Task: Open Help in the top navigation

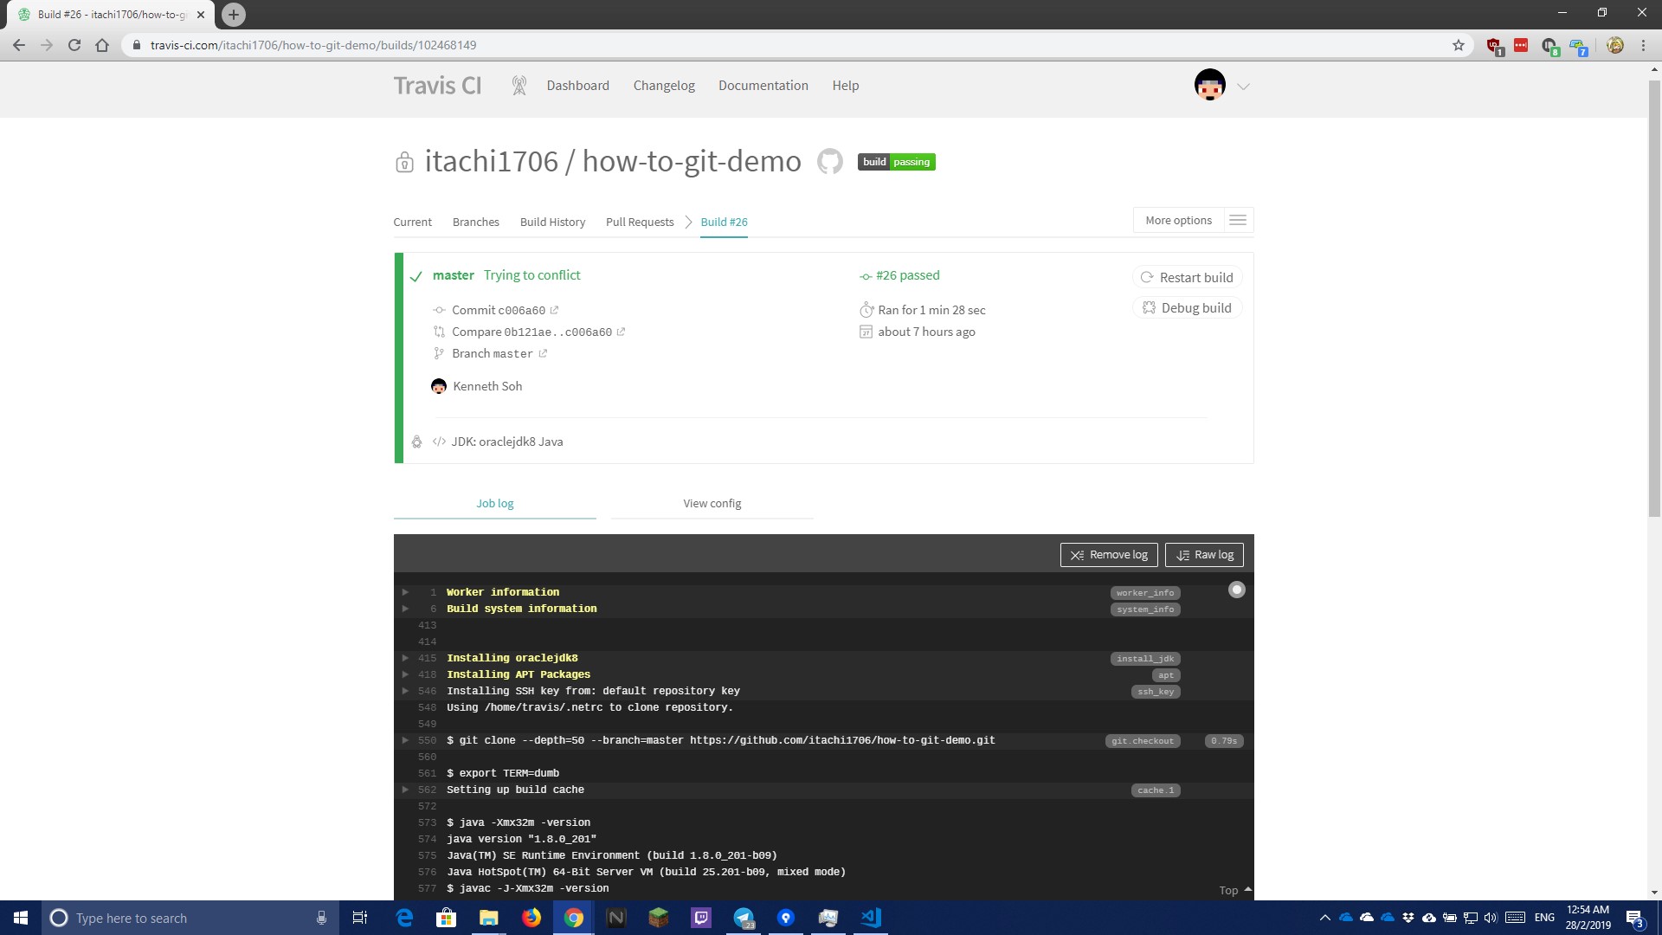Action: click(845, 86)
